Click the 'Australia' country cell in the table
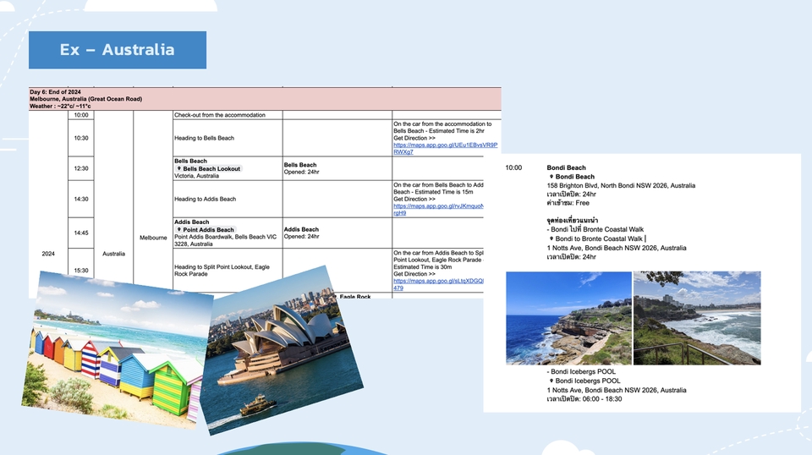Viewport: 812px width, 455px height. pos(113,254)
